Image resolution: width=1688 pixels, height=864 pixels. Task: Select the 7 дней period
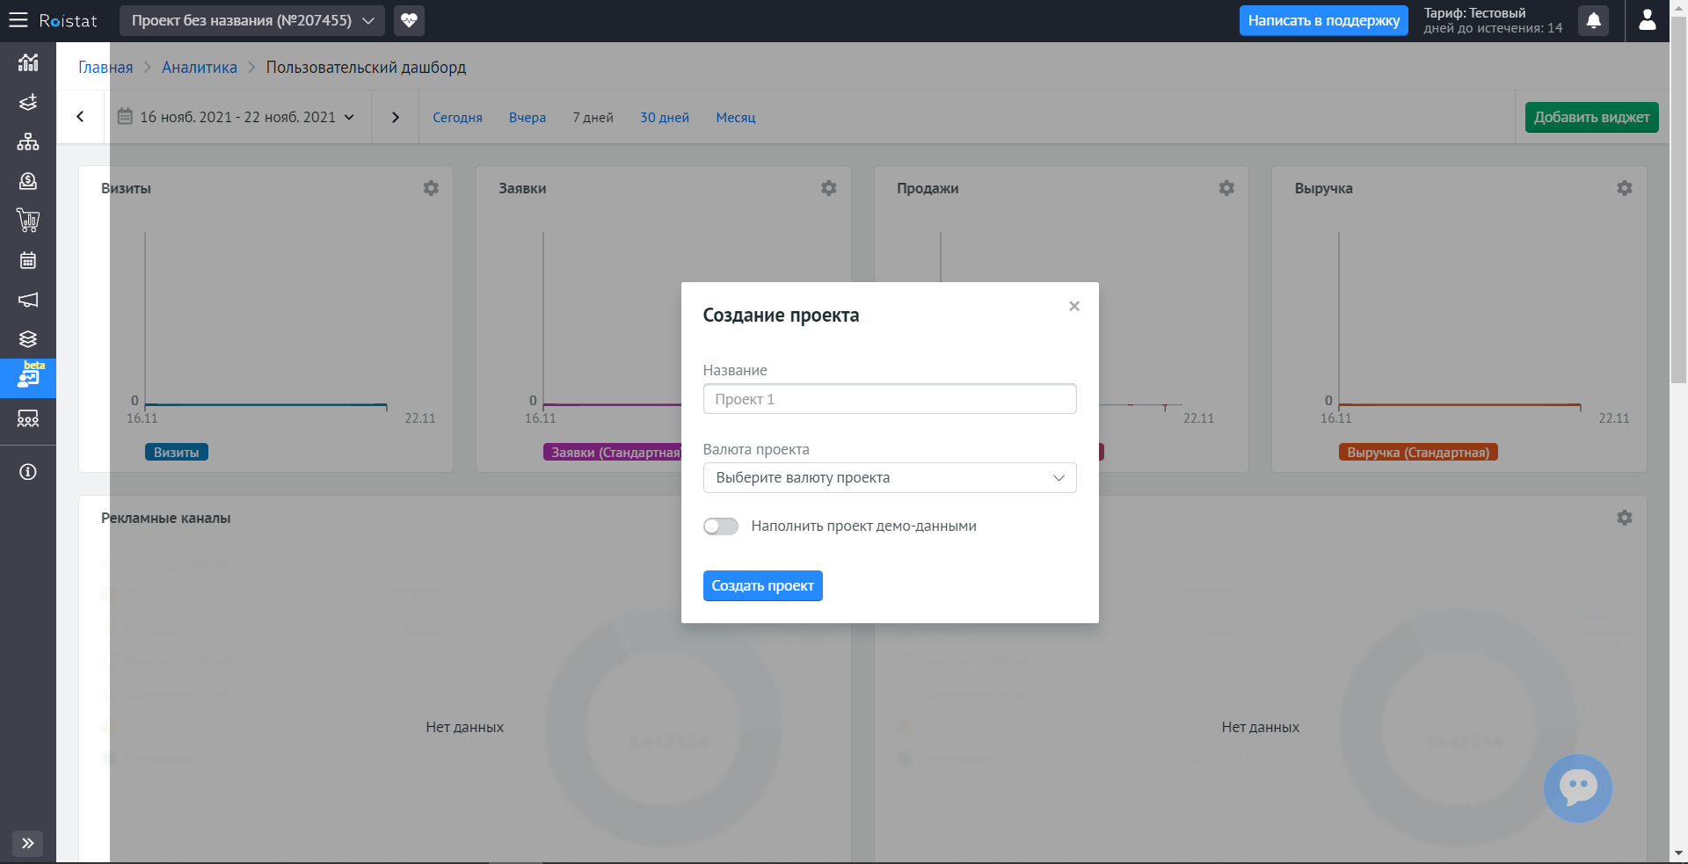click(593, 118)
